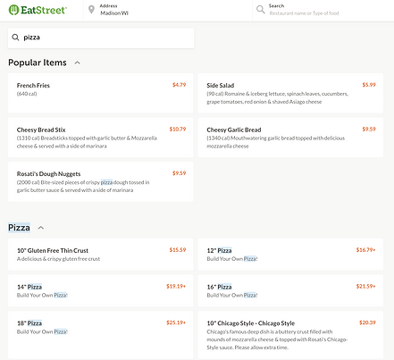Viewport: 394px width, 360px height.
Task: Add French Fries to the order
Action: click(101, 93)
